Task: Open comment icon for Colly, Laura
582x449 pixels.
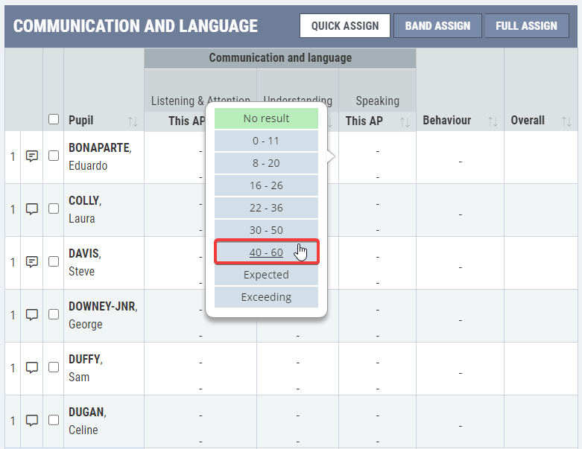Action: [32, 209]
